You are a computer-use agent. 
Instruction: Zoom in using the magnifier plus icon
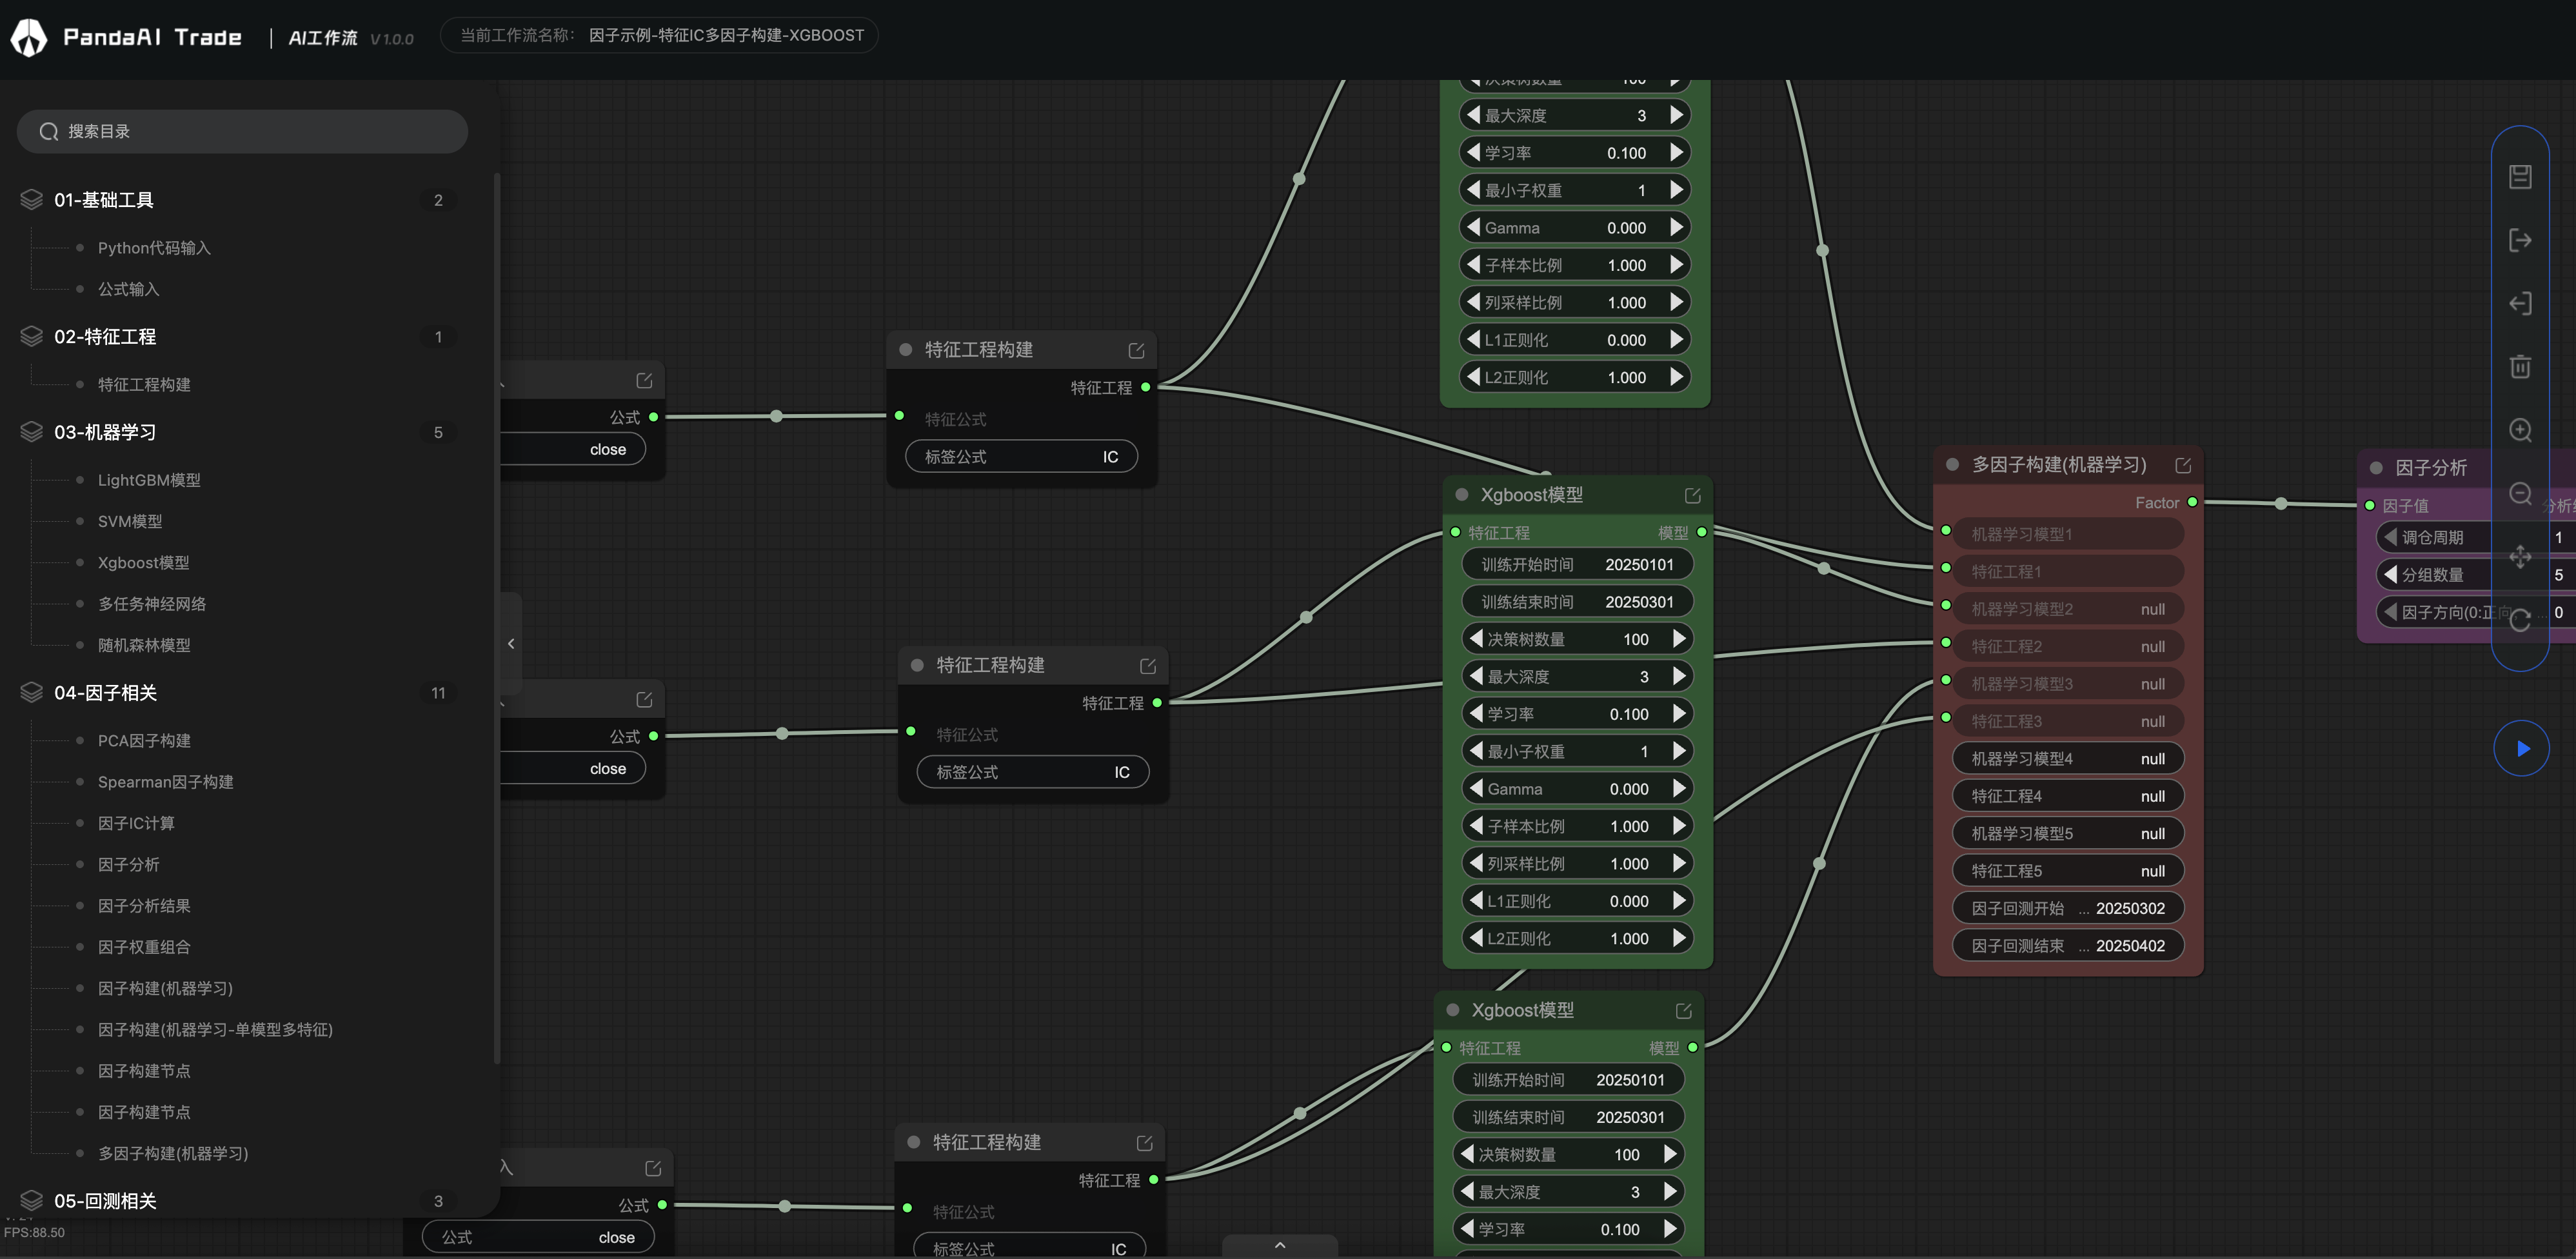tap(2519, 430)
